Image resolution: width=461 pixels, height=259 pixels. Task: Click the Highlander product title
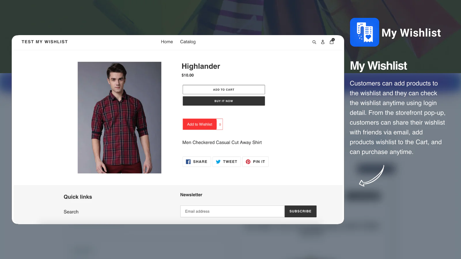pos(201,66)
